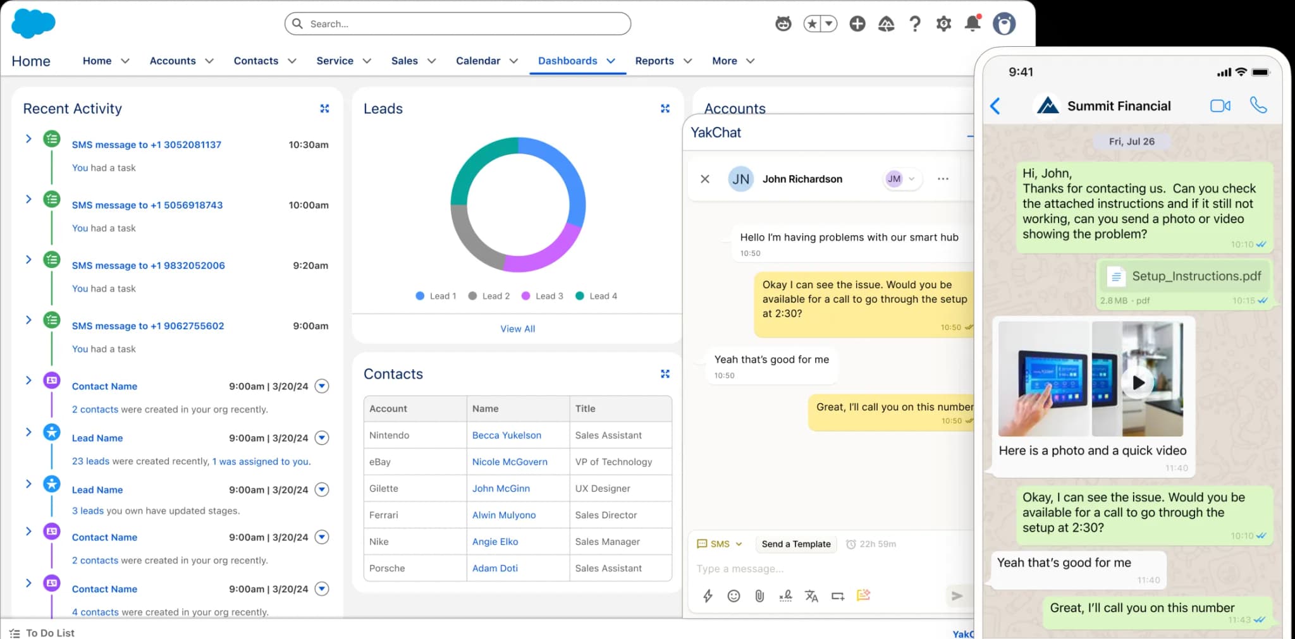Click Send a Template button

(x=796, y=544)
